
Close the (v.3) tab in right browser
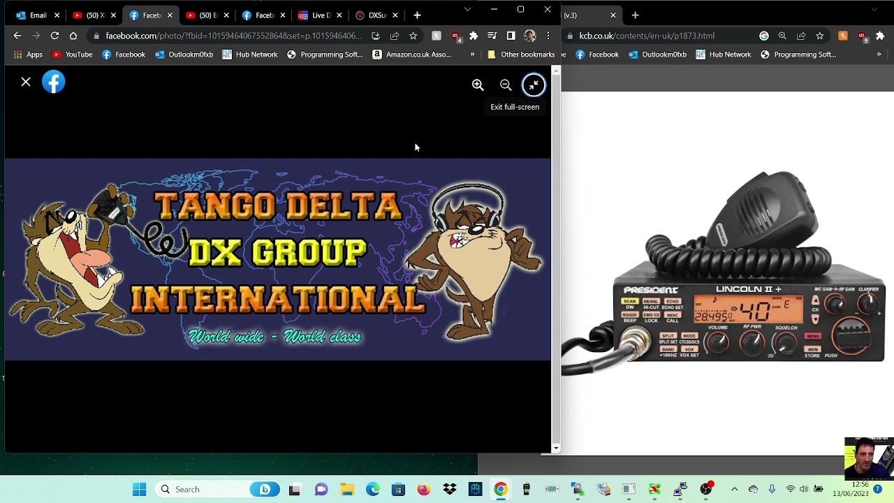tap(613, 15)
